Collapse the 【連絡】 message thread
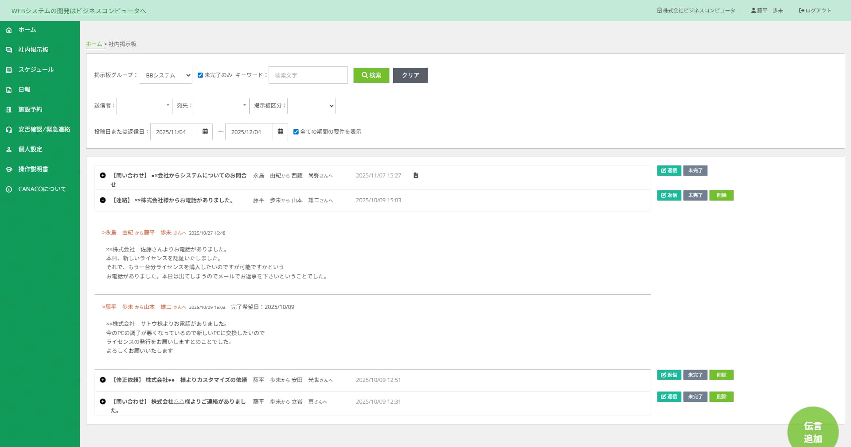This screenshot has height=447, width=851. coord(103,200)
